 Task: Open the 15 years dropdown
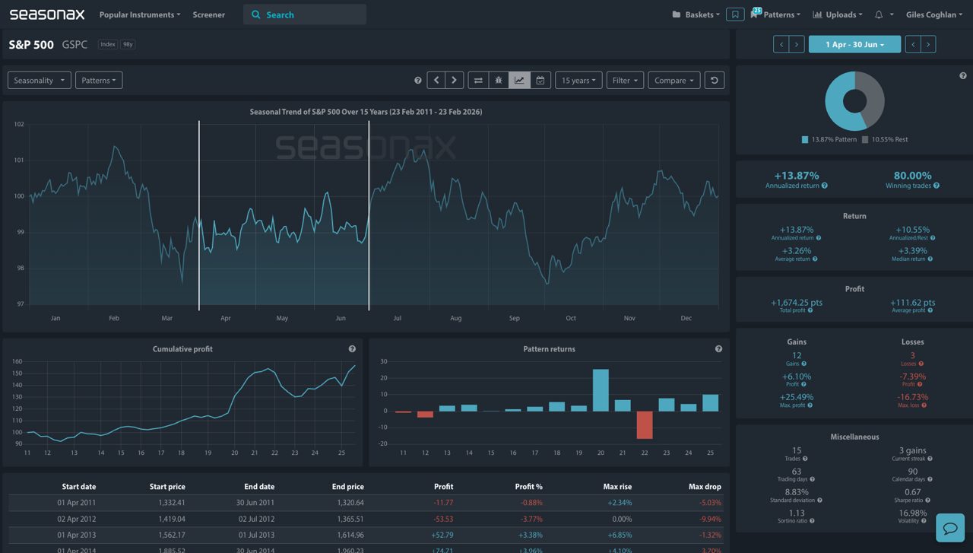coord(578,80)
